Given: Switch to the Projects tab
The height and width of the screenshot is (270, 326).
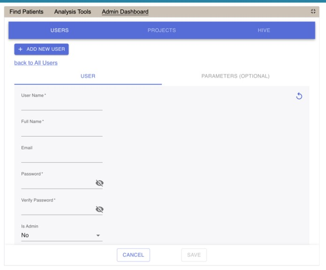Looking at the screenshot, I should [x=161, y=31].
